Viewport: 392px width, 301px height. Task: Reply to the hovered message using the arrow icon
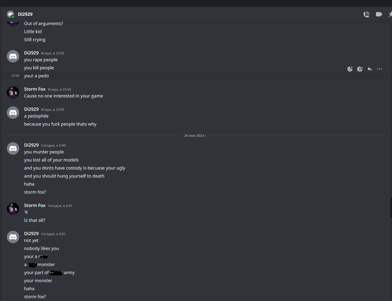370,69
